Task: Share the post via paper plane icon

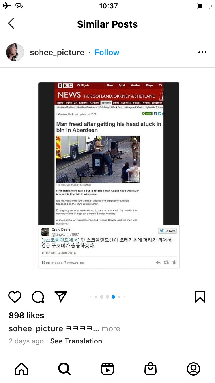Action: pos(61,297)
